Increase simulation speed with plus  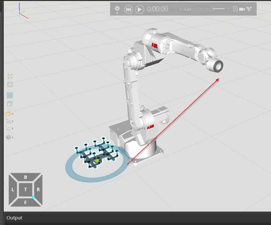(229, 9)
